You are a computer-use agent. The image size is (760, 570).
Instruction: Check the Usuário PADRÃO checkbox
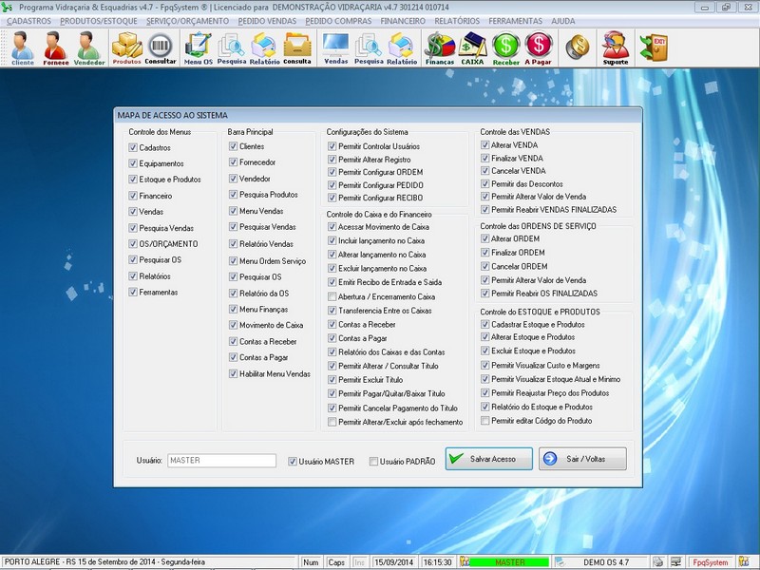click(x=373, y=462)
